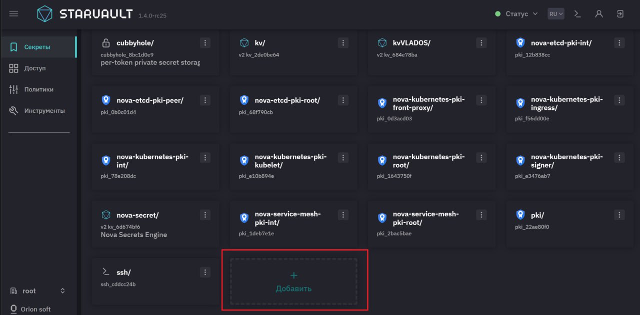Open the Инструменты sidebar item
Viewport: 640px width, 315px height.
(x=38, y=111)
